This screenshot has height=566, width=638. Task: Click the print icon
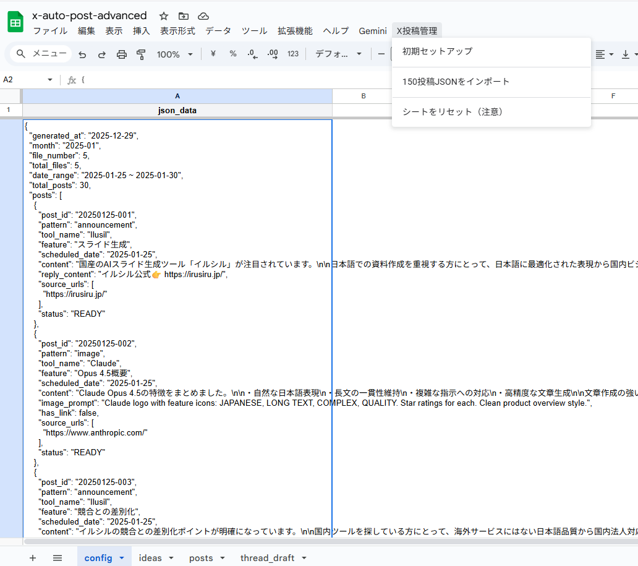122,54
